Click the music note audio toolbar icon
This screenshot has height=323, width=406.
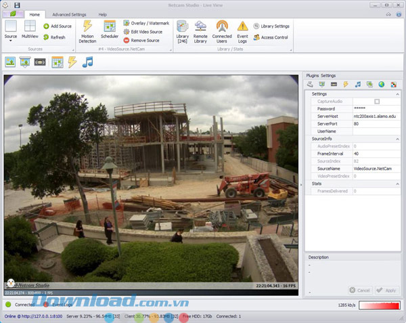point(87,62)
